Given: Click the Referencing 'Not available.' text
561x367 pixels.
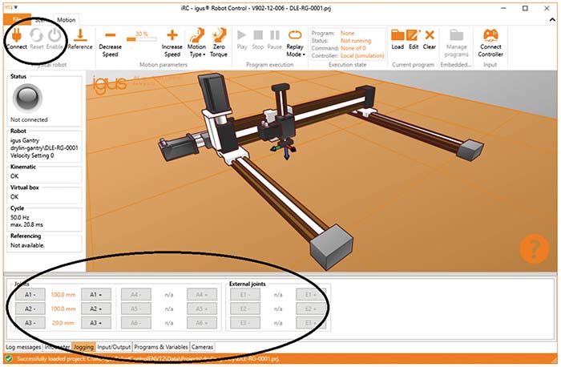Looking at the screenshot, I should coord(27,245).
